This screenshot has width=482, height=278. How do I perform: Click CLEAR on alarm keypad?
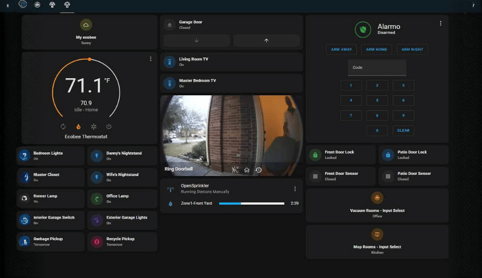[403, 131]
